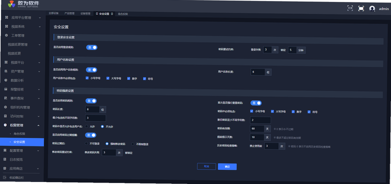Screen dimensions: 391x184
Task: Select the 不可登录 radio option
Action: pyautogui.click(x=87, y=143)
